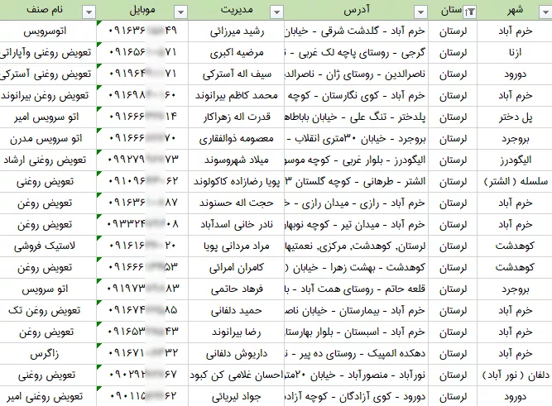Viewport: 552px width, 406px height.
Task: Select the آدرس column header
Action: pos(356,10)
